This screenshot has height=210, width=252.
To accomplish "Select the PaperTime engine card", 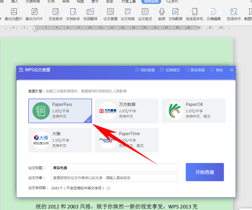I will click(x=127, y=140).
